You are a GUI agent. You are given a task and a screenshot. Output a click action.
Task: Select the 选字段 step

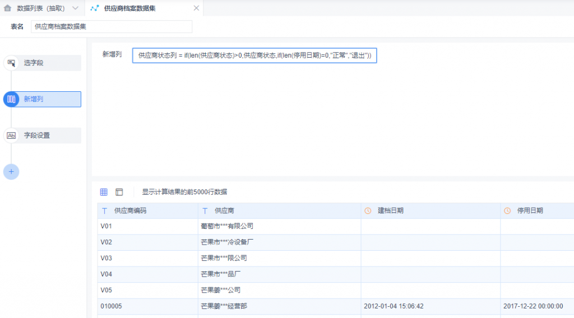pyautogui.click(x=42, y=63)
